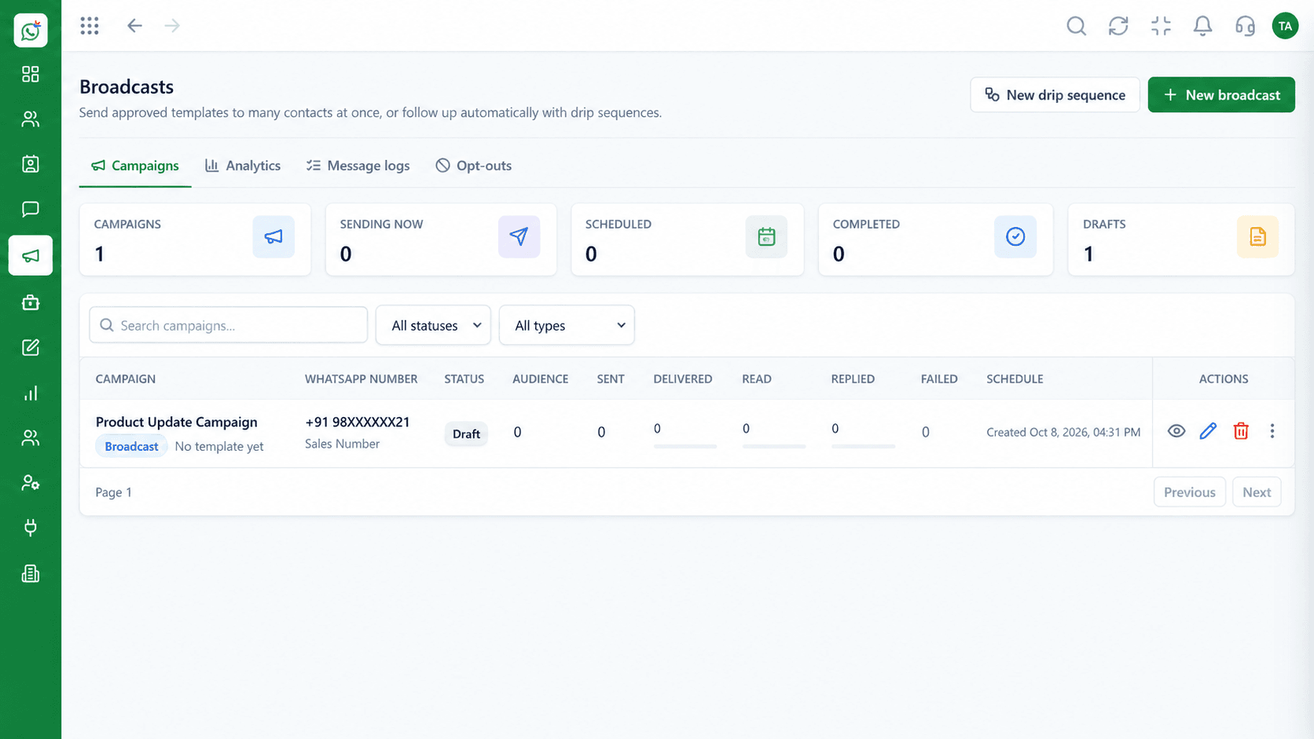Click the Read progress bar in row
This screenshot has height=739, width=1314.
coord(774,446)
